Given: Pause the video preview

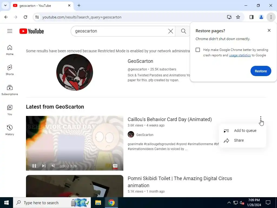Looking at the screenshot, I should click(34, 166).
